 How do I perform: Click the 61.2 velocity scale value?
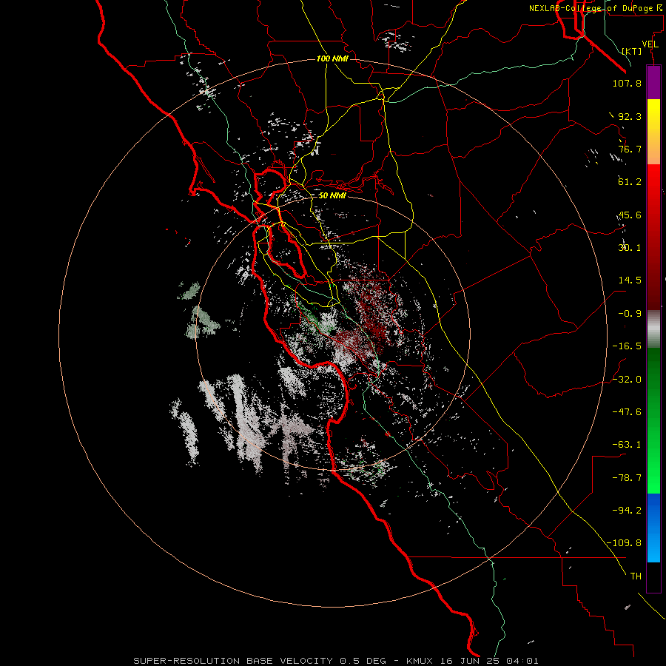click(x=630, y=182)
